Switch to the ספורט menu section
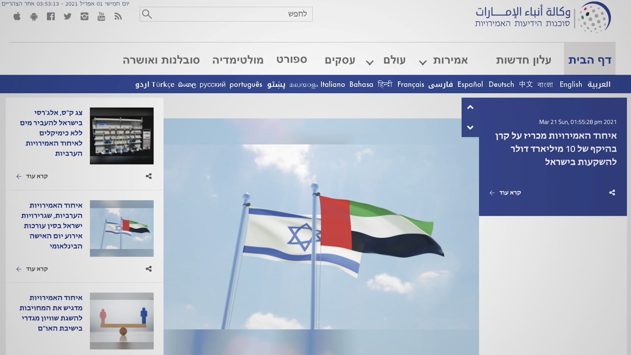Image resolution: width=631 pixels, height=355 pixels. click(292, 60)
